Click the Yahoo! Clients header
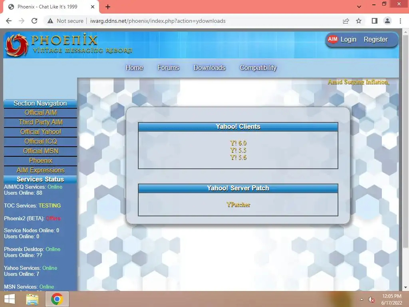The image size is (409, 307). (x=238, y=127)
